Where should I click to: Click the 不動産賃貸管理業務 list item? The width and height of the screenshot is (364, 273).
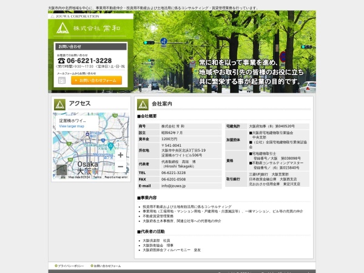[158, 216]
